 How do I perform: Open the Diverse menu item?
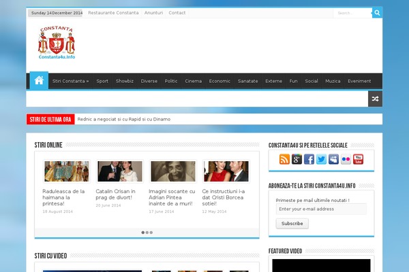click(x=149, y=81)
